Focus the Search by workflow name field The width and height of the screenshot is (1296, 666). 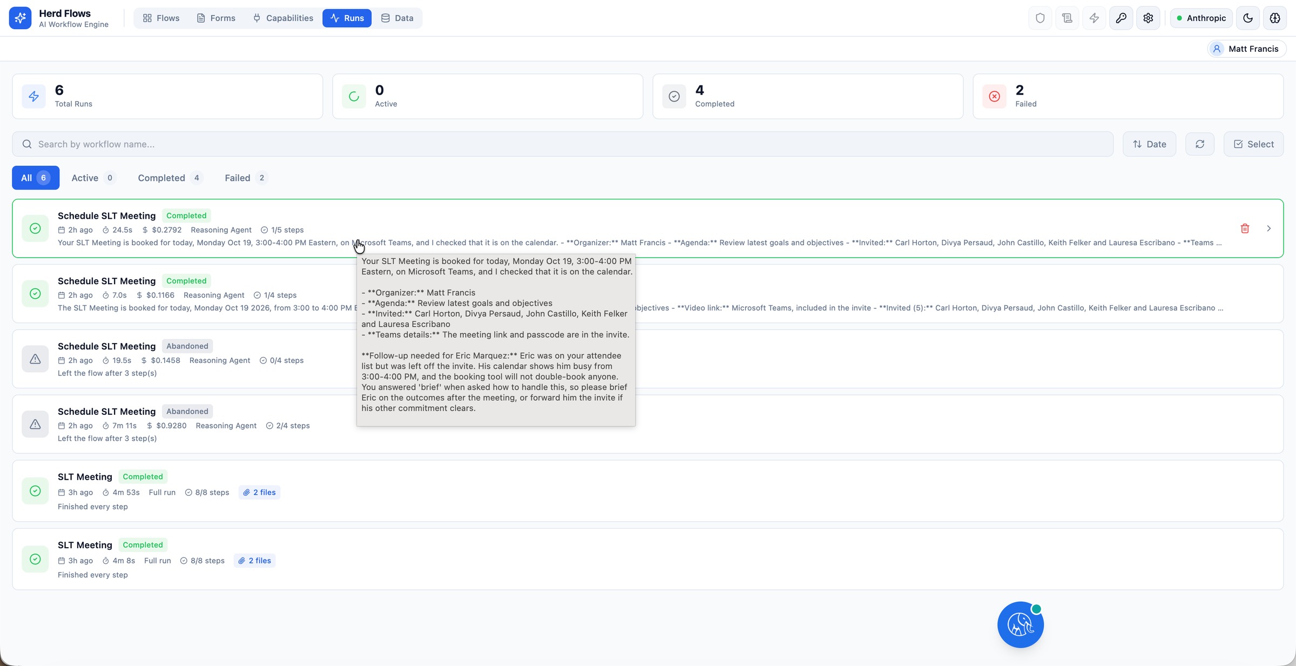(x=563, y=144)
